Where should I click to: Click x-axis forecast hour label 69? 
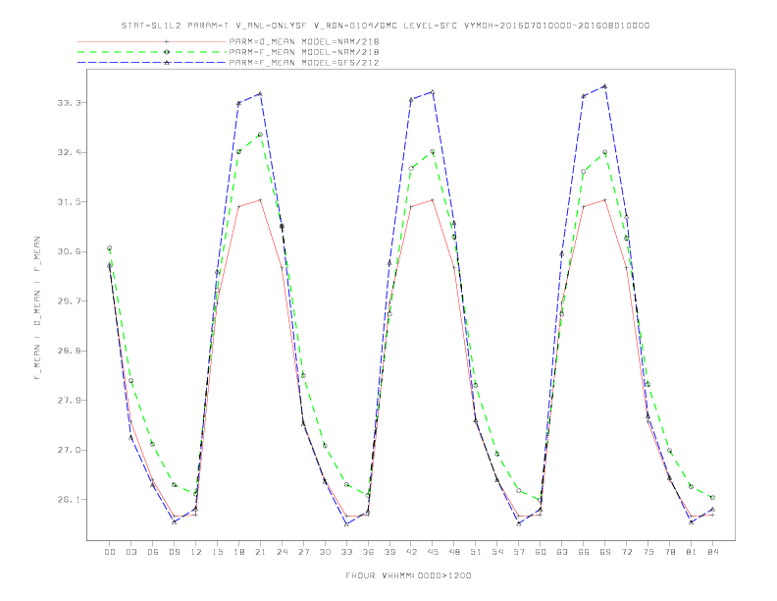coord(605,552)
